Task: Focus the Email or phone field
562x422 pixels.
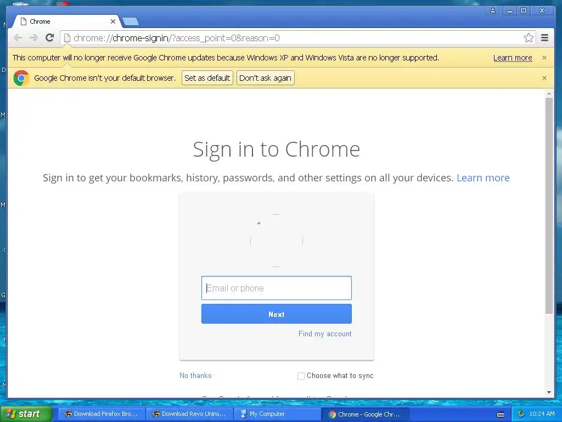Action: point(277,288)
